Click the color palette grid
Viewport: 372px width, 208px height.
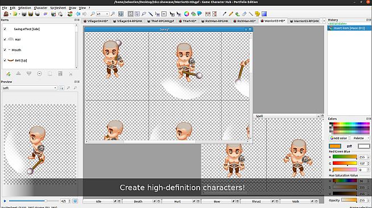[349, 128]
